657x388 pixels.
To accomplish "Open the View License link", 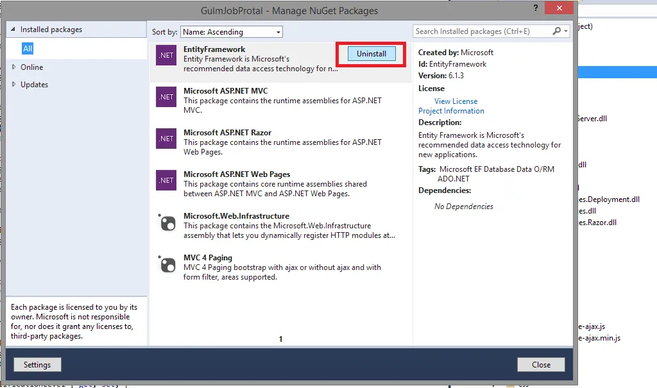I will 456,101.
